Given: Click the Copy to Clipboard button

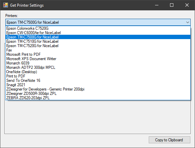Looking at the screenshot, I should pyautogui.click(x=169, y=140).
